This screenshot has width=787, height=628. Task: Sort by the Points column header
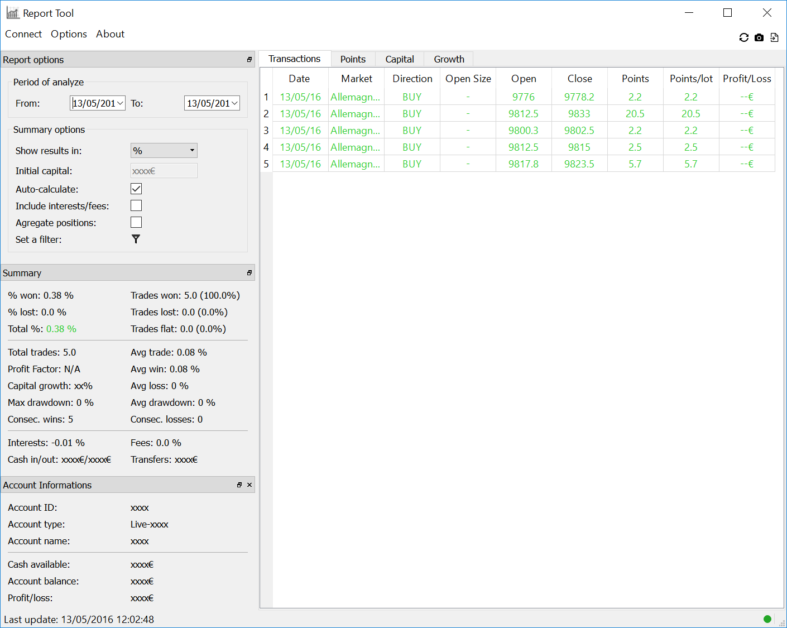point(635,79)
